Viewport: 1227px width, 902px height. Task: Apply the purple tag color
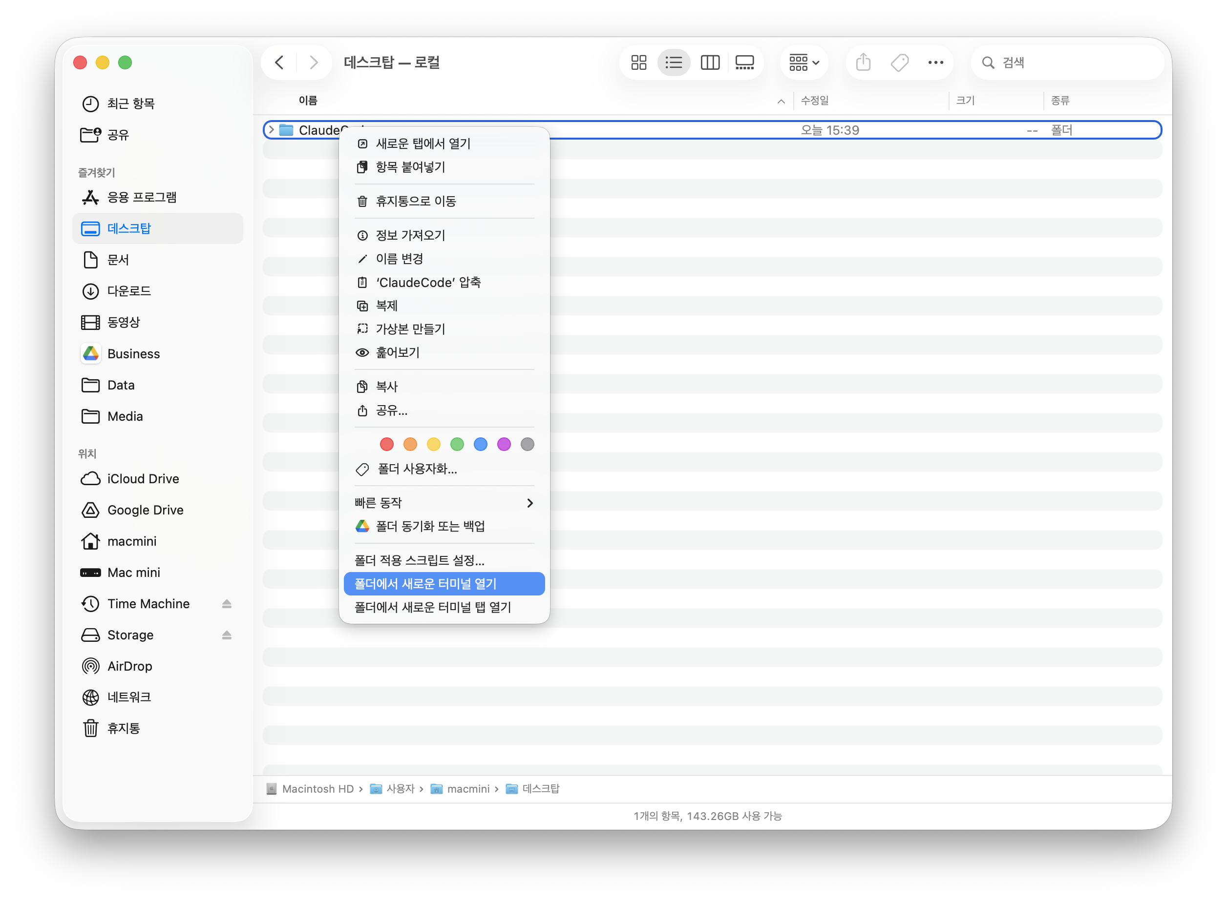click(x=504, y=445)
